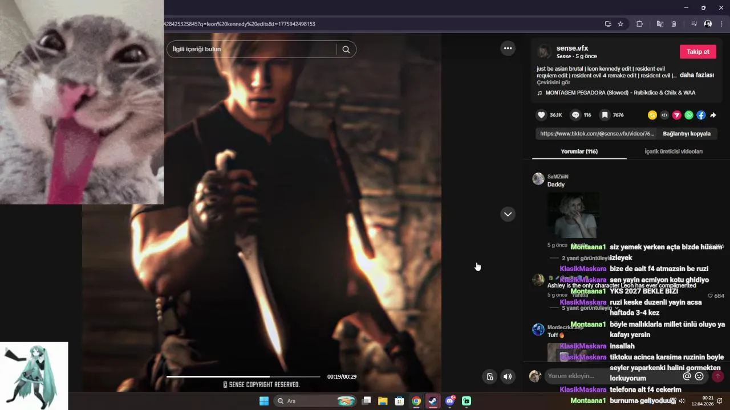This screenshot has height=410, width=730.
Task: Like the Ashley comment with 684 heart
Action: [710, 296]
